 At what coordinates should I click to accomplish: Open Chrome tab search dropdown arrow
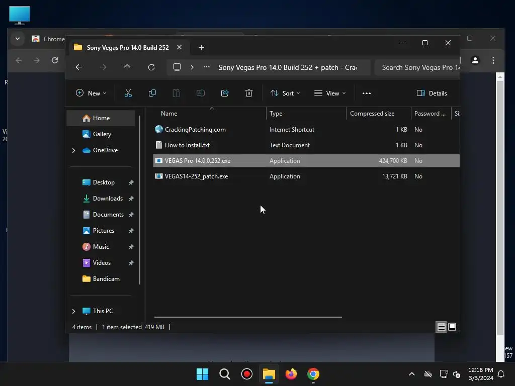tap(18, 39)
